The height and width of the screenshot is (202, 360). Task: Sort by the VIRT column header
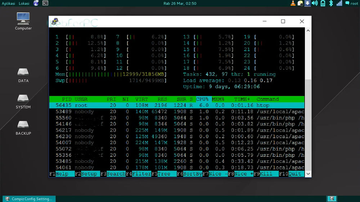click(x=141, y=99)
